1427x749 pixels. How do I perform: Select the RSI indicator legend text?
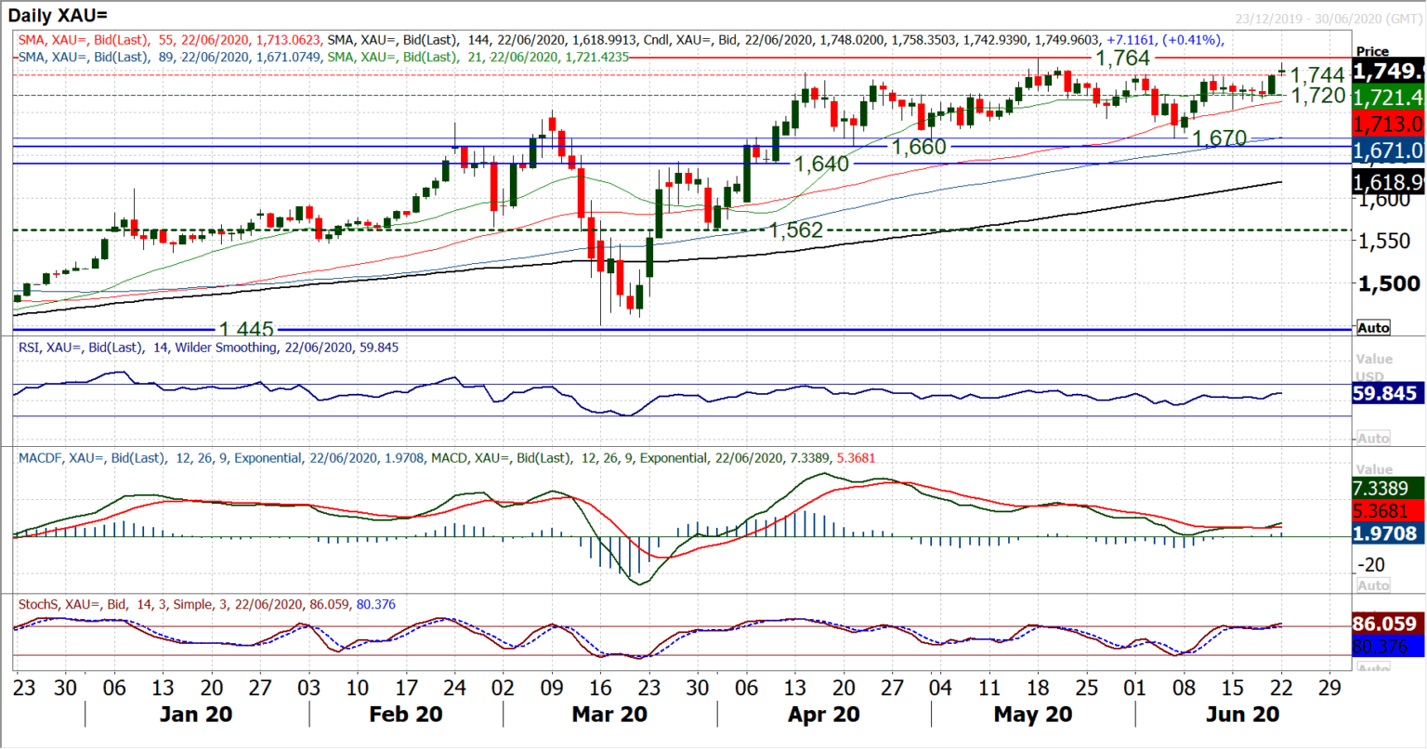click(x=208, y=348)
